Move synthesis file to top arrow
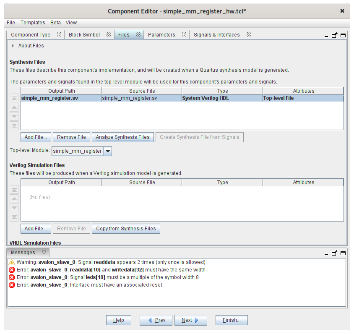Viewport: 354px width, 334px height. click(x=14, y=98)
